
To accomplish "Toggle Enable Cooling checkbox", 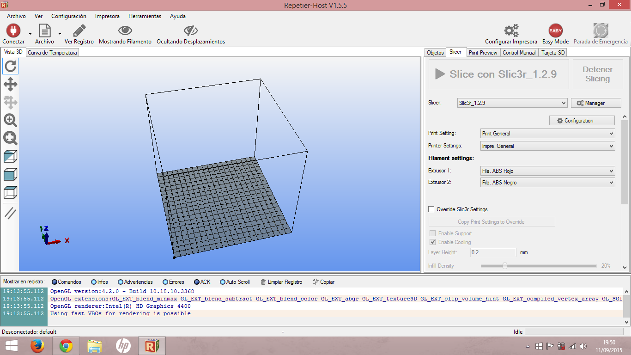I will click(433, 242).
